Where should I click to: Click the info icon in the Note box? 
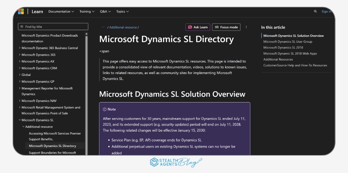click(104, 109)
